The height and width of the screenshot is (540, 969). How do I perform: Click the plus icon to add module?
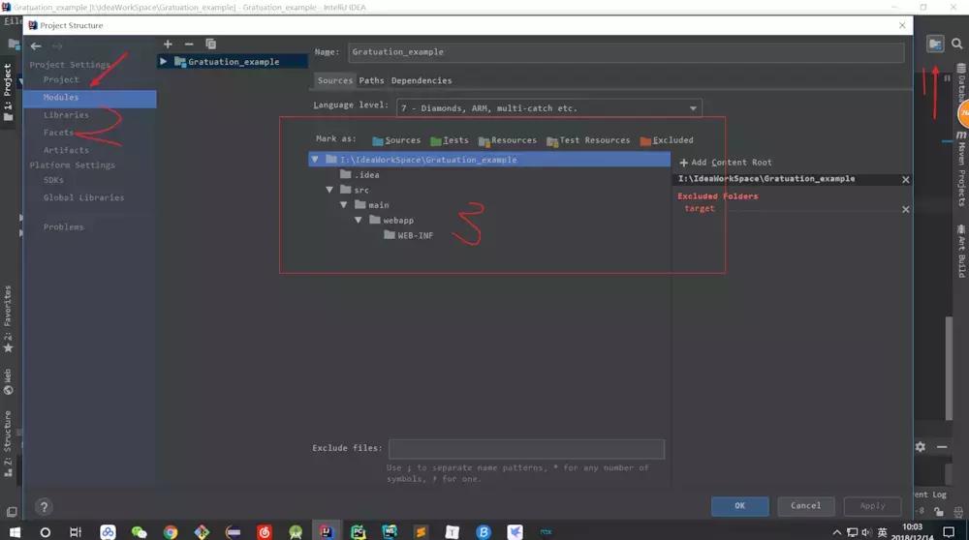(x=168, y=45)
